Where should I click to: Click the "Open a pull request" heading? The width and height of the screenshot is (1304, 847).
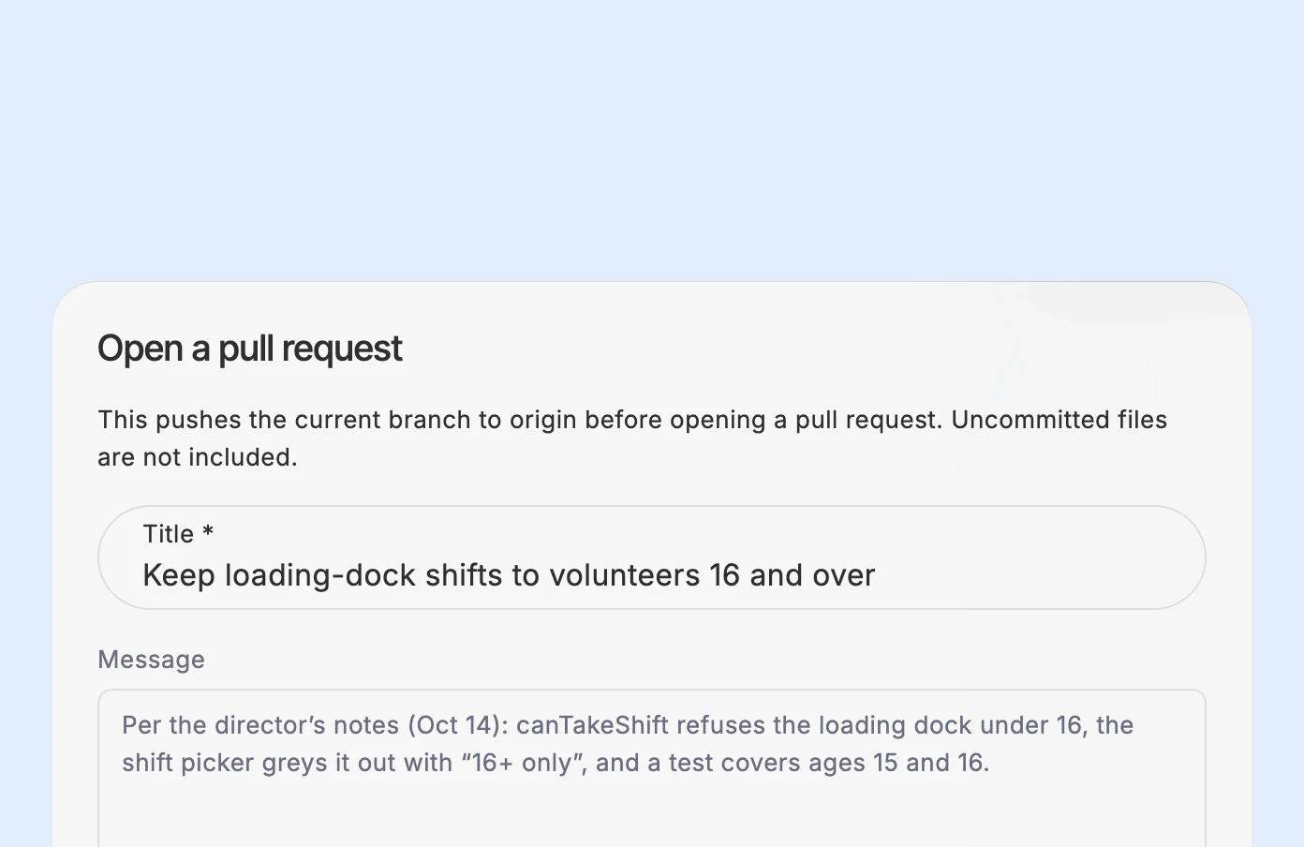point(250,349)
